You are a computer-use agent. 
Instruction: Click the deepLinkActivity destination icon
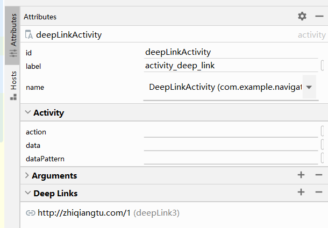(28, 35)
